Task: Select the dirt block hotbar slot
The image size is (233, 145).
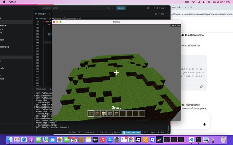Action: pyautogui.click(x=97, y=113)
